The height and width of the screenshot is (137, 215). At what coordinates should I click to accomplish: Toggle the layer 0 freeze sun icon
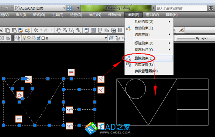point(29,38)
